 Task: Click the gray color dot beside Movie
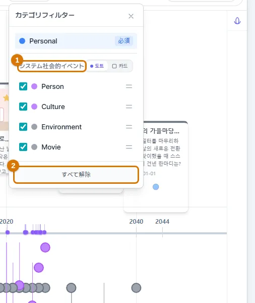point(34,147)
